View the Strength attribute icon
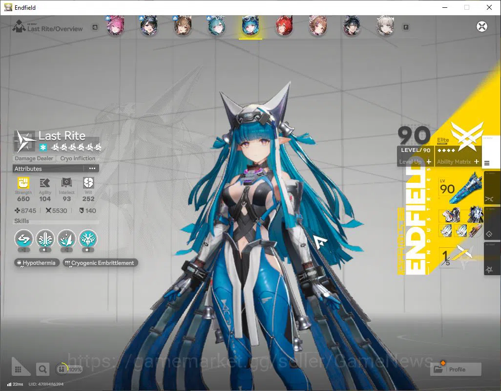The width and height of the screenshot is (501, 391). tap(23, 183)
